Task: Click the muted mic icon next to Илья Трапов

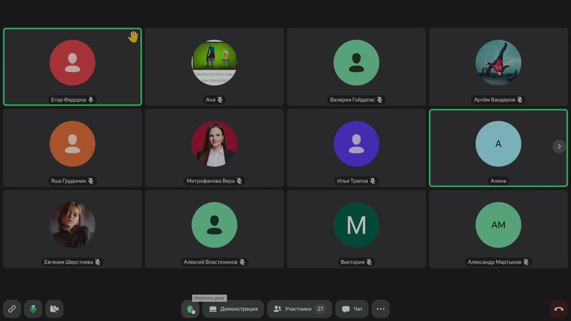Action: pyautogui.click(x=372, y=181)
